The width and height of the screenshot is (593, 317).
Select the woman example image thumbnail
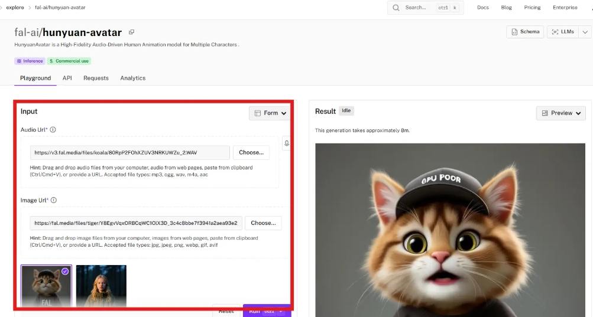[x=101, y=286]
